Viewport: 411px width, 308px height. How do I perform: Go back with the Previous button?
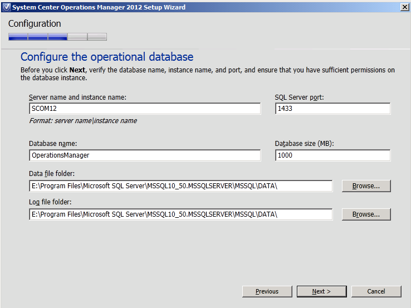click(x=267, y=291)
